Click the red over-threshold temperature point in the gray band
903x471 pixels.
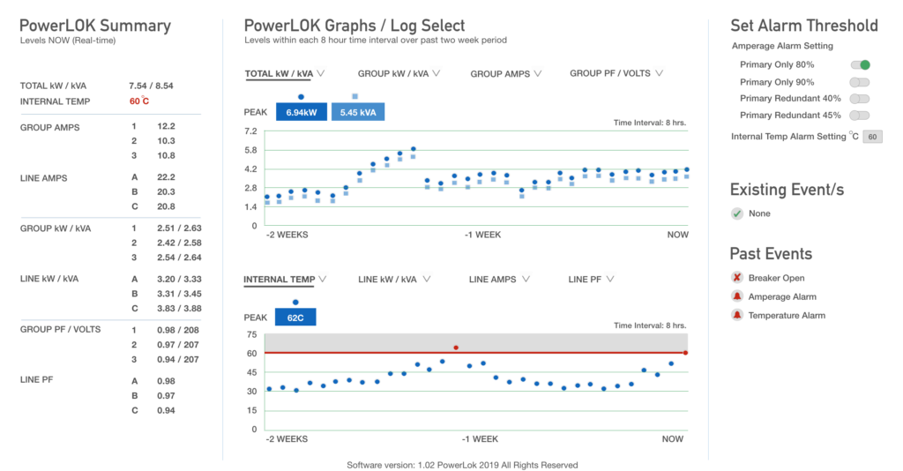click(456, 348)
